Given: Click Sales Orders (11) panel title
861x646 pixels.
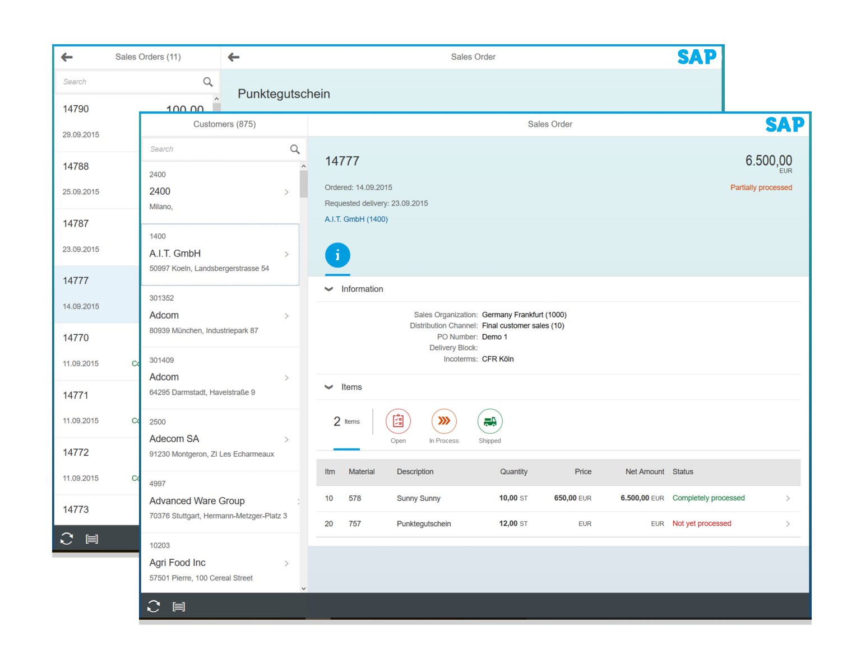Looking at the screenshot, I should tap(148, 57).
